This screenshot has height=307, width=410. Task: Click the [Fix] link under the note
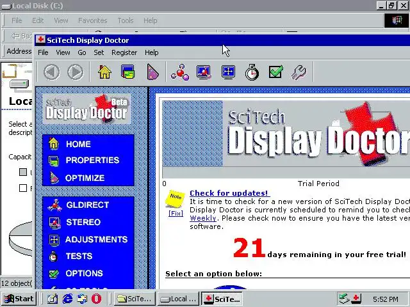pyautogui.click(x=176, y=213)
